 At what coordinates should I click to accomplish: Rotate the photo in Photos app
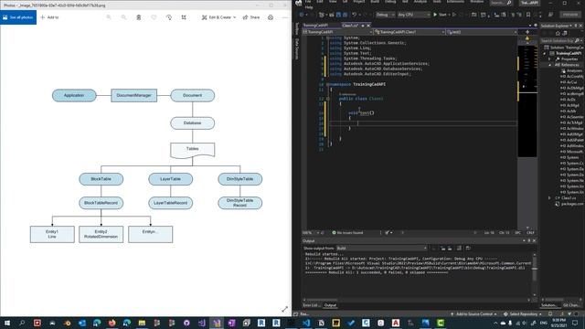tap(168, 17)
